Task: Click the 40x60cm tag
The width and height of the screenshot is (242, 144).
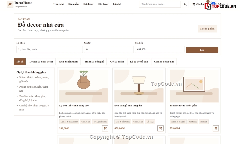Action: (x=193, y=122)
